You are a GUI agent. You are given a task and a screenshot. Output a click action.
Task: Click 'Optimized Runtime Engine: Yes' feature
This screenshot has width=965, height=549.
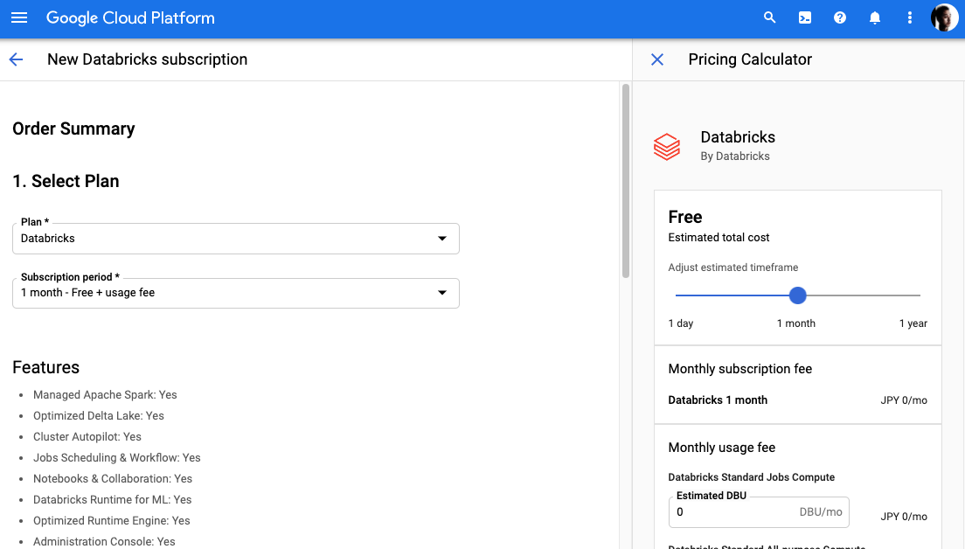tap(112, 521)
